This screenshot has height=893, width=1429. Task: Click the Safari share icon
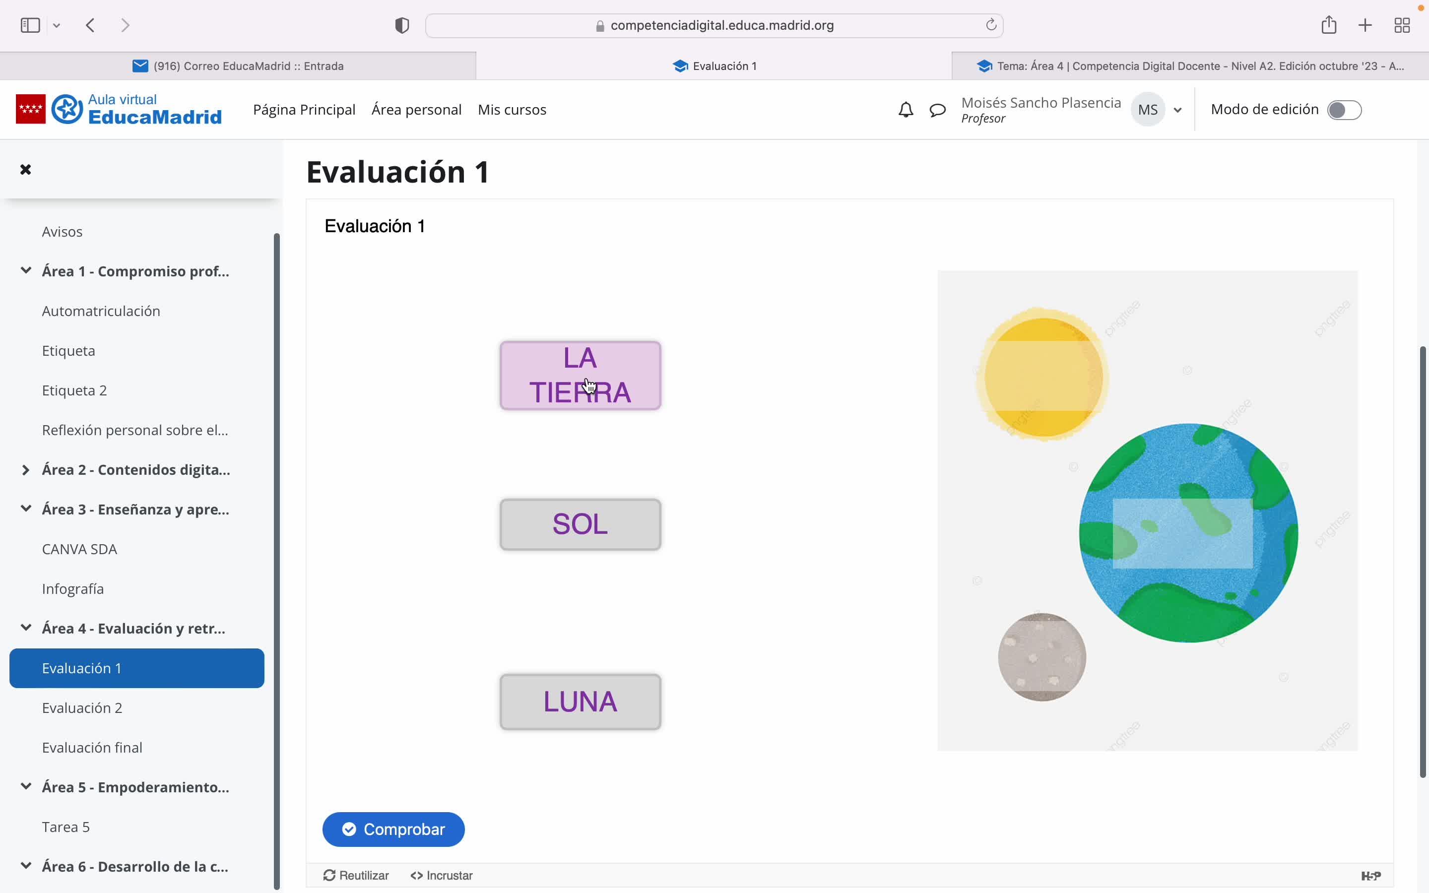click(x=1329, y=25)
